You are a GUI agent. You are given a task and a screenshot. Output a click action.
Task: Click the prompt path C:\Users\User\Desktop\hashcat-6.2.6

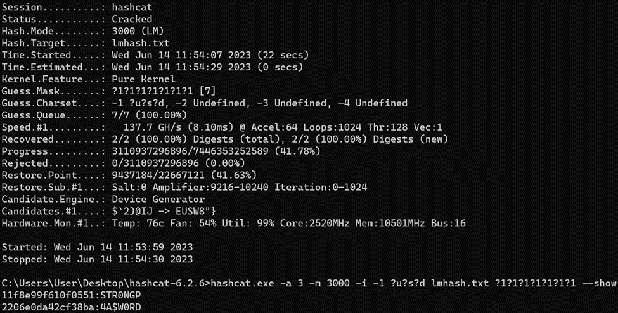click(103, 283)
